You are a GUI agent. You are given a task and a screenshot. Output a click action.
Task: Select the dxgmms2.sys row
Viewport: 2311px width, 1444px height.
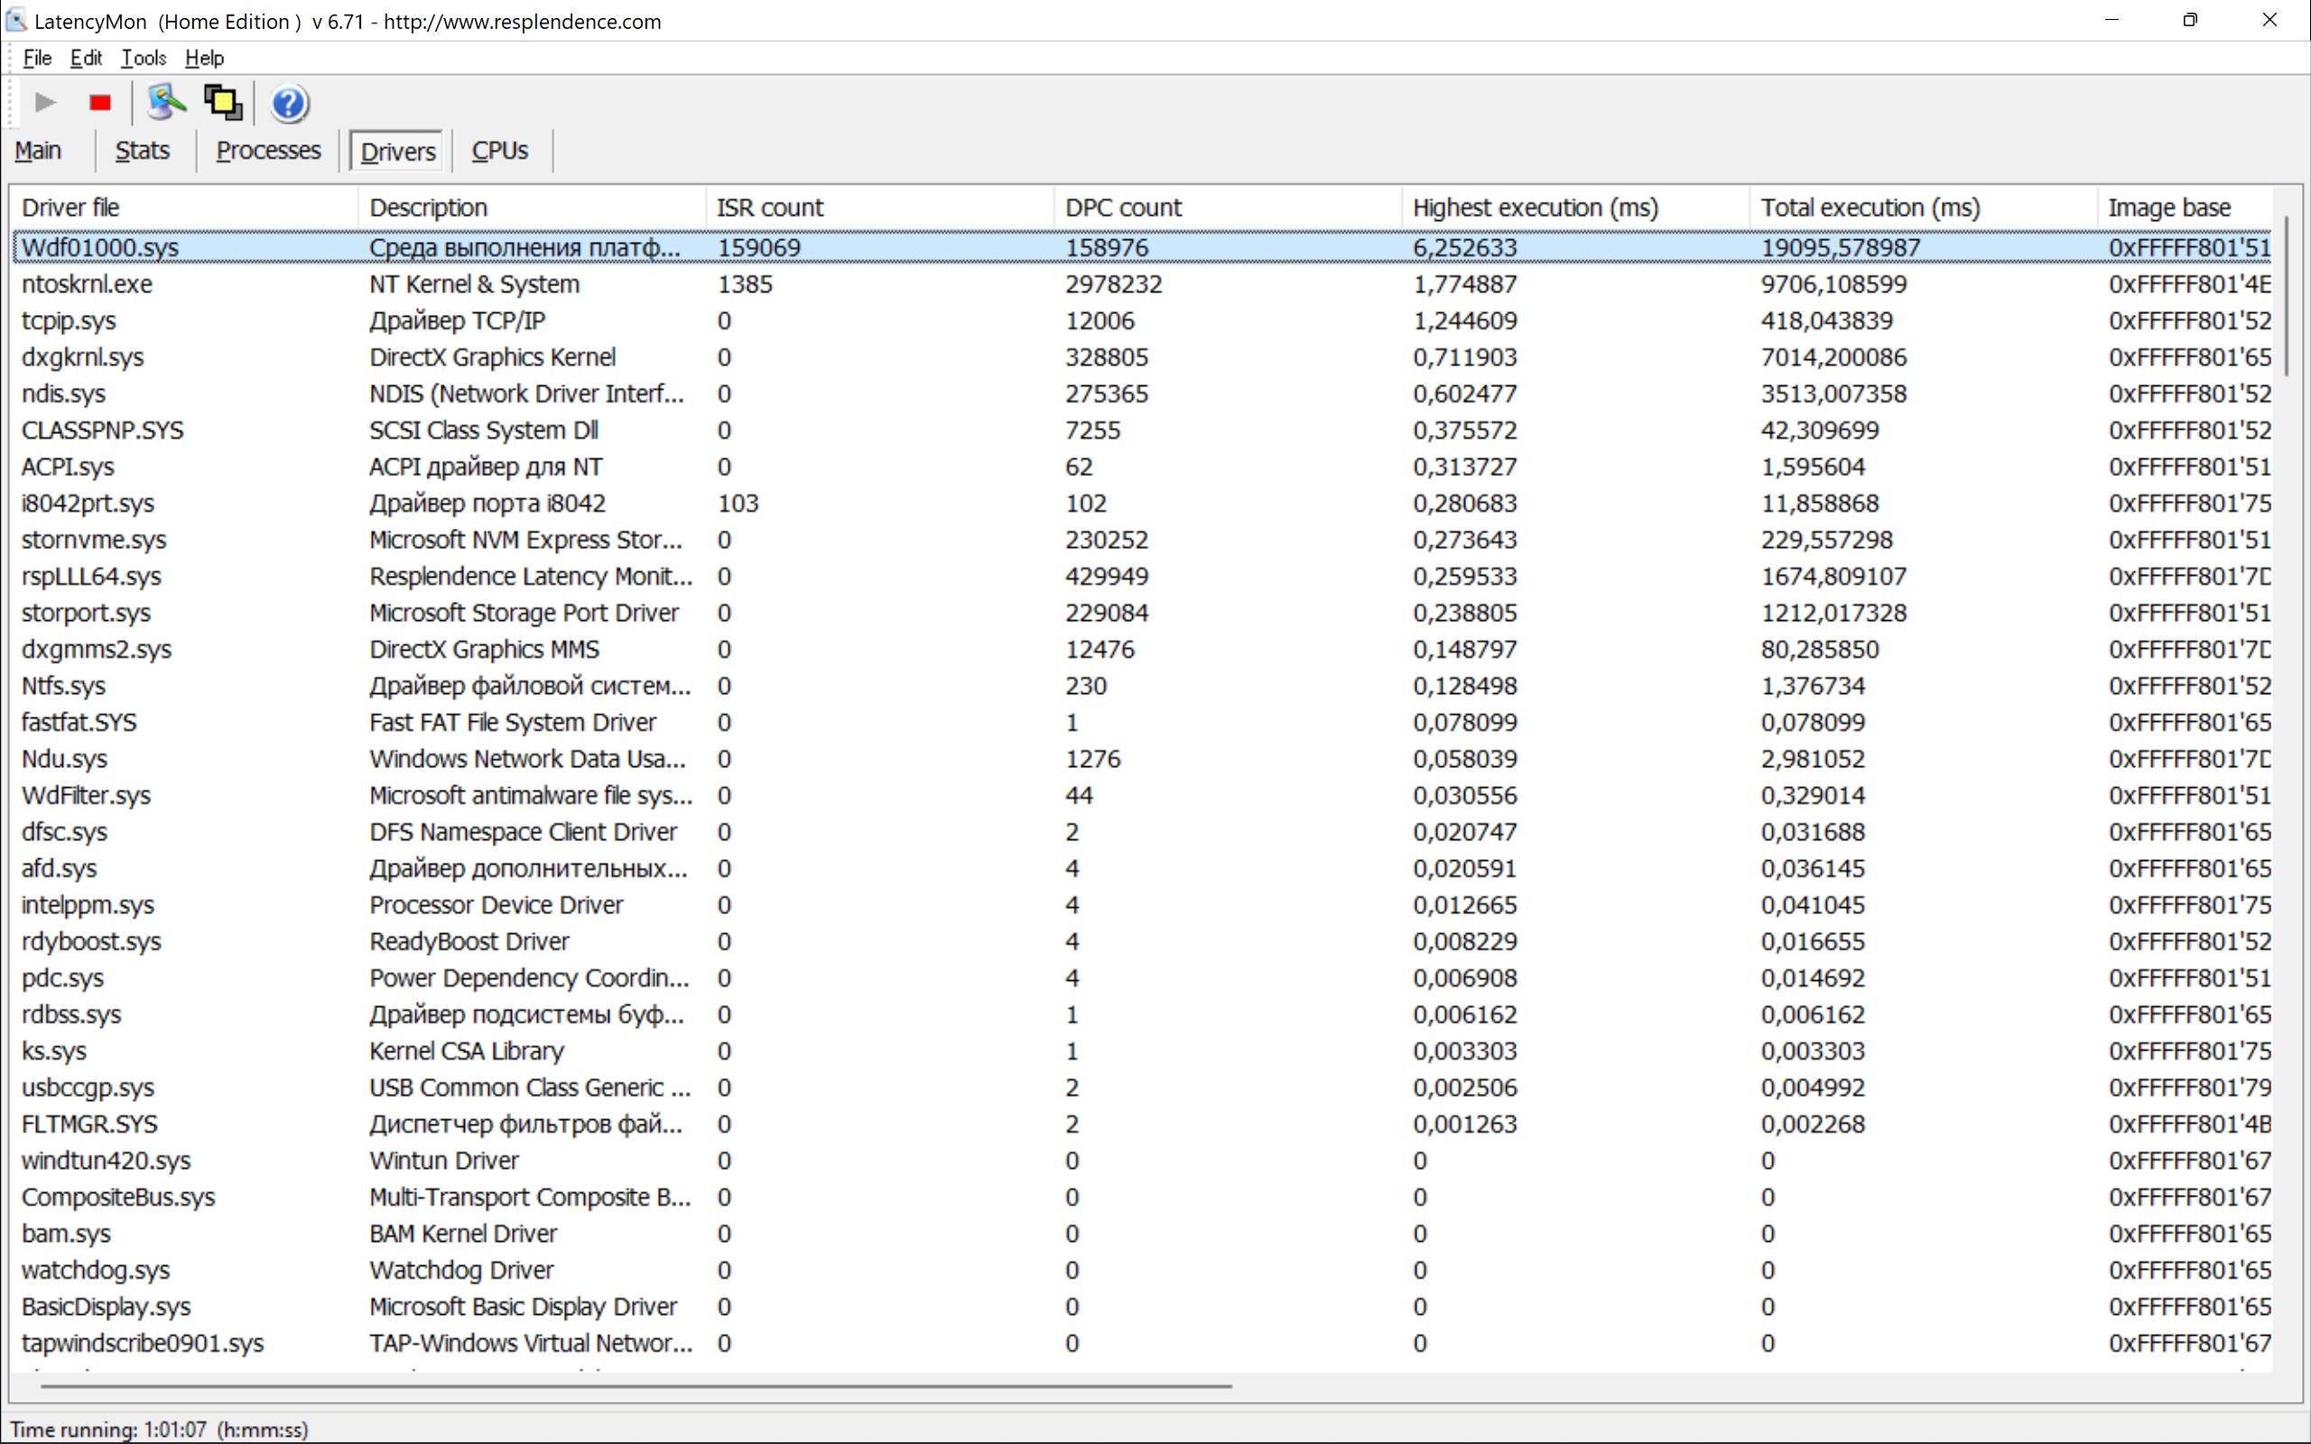pyautogui.click(x=1142, y=650)
